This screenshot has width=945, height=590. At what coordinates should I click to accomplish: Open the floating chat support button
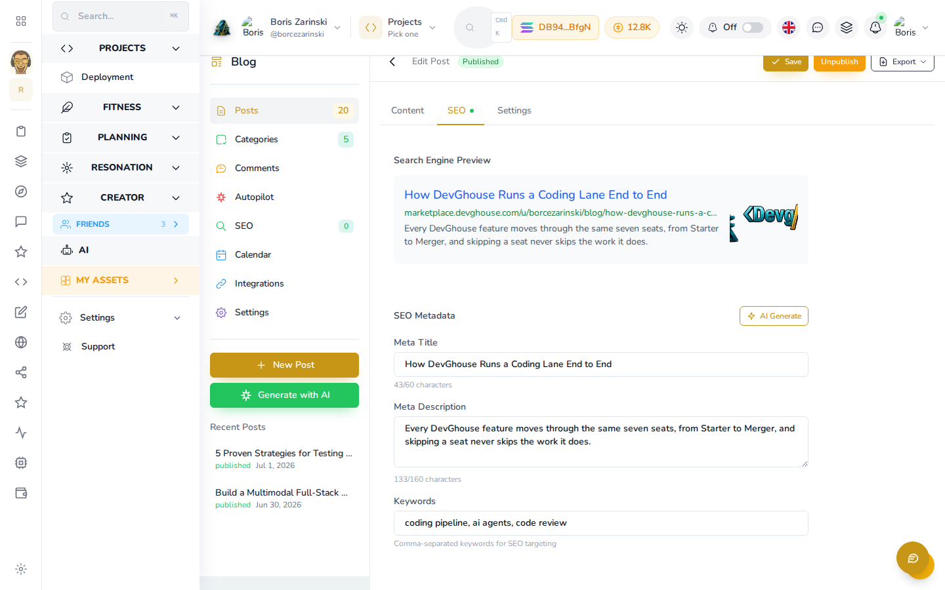(913, 559)
